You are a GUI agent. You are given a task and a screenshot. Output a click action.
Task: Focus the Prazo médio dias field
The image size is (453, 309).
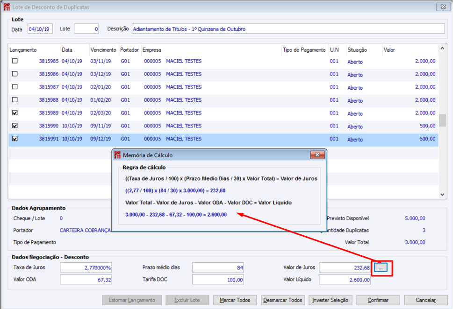click(x=218, y=267)
